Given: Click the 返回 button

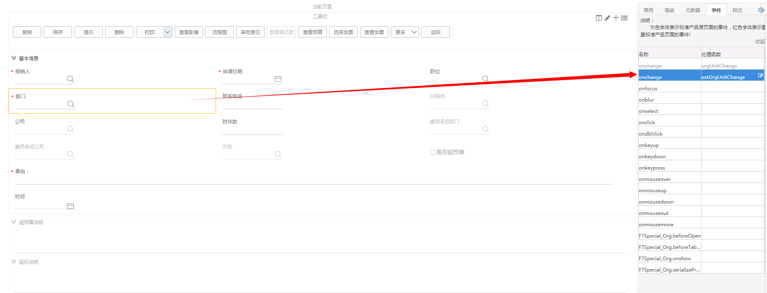Looking at the screenshot, I should 436,32.
